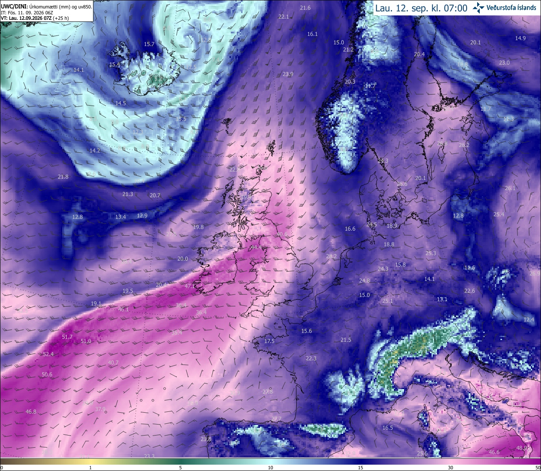Select the forecast time label Lau. 12. sep. kl. 07:00
Image resolution: width=541 pixels, height=471 pixels.
tap(421, 8)
